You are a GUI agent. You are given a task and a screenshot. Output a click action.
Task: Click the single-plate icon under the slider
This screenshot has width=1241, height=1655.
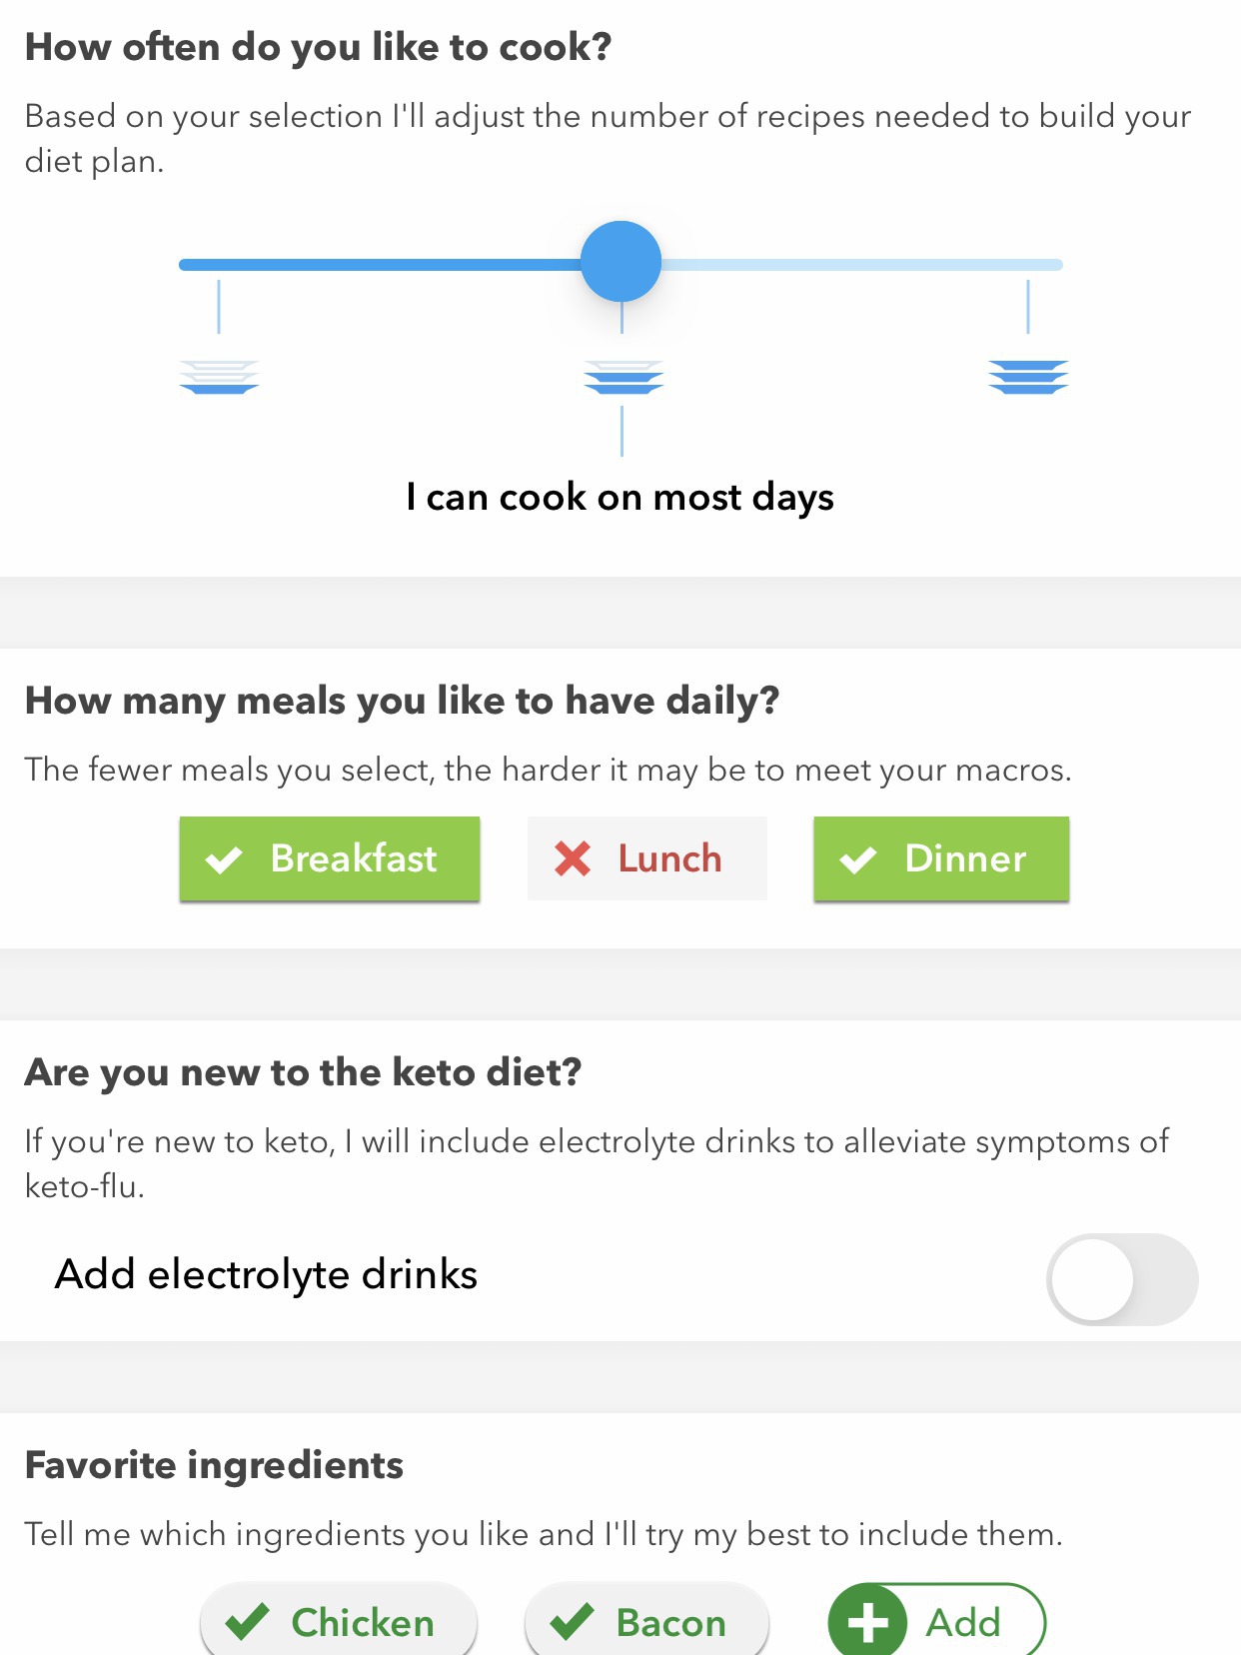pyautogui.click(x=219, y=377)
